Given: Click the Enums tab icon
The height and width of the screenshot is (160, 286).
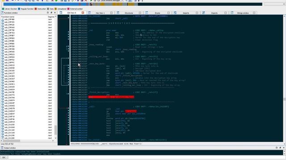Looking at the screenshot, I should point(147,13).
